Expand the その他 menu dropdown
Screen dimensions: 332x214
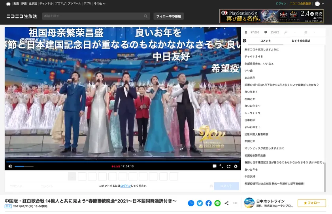(104, 4)
